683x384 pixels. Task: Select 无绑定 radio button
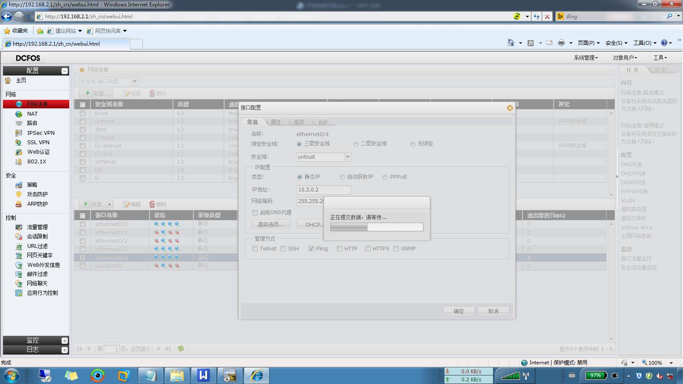[413, 144]
